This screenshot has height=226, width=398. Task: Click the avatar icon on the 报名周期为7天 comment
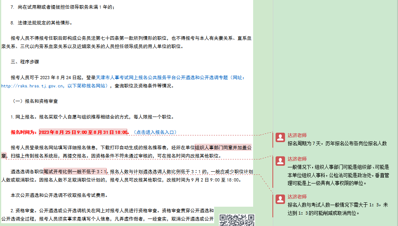[x=280, y=137]
